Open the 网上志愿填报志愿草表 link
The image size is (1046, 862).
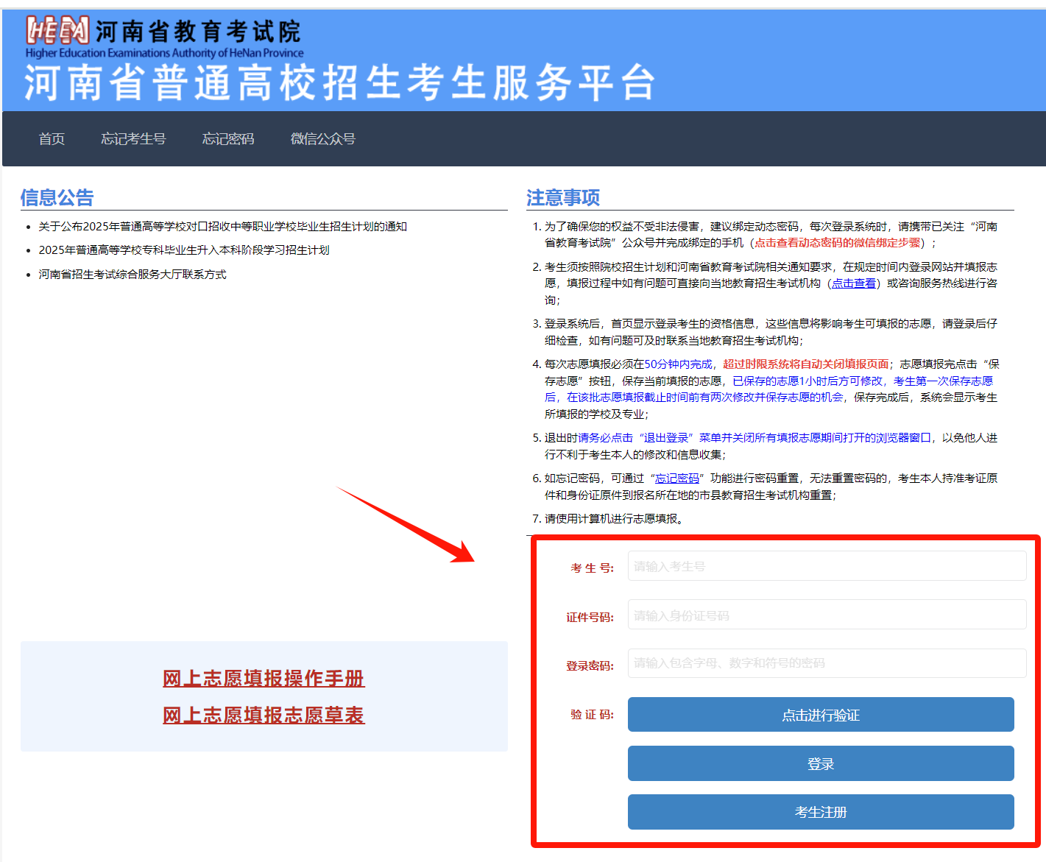(264, 715)
